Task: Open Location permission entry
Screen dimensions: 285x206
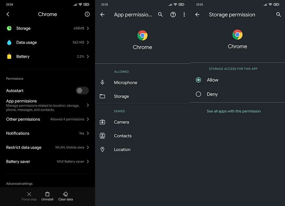Action: click(142, 149)
